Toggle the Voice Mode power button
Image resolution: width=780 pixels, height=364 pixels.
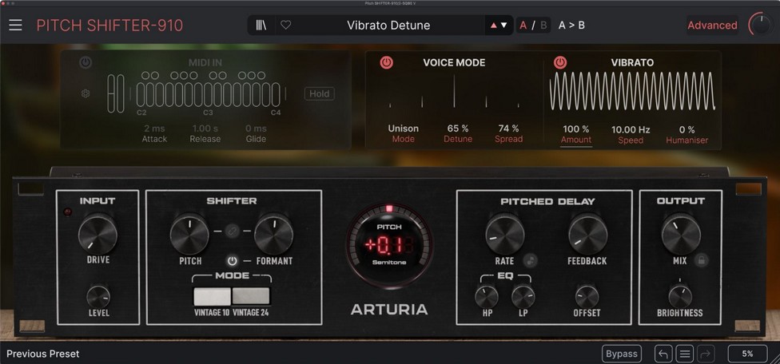[x=387, y=62]
